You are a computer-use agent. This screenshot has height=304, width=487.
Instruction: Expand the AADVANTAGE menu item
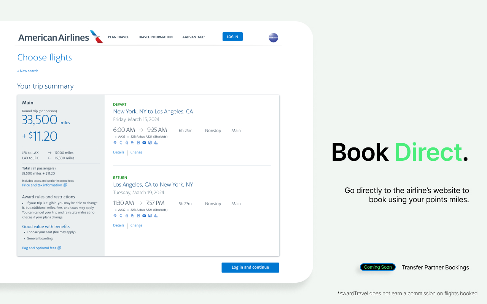pyautogui.click(x=193, y=37)
